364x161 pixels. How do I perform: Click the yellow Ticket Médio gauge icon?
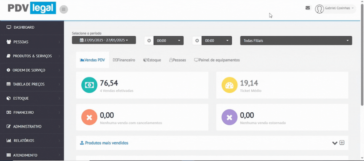[229, 85]
